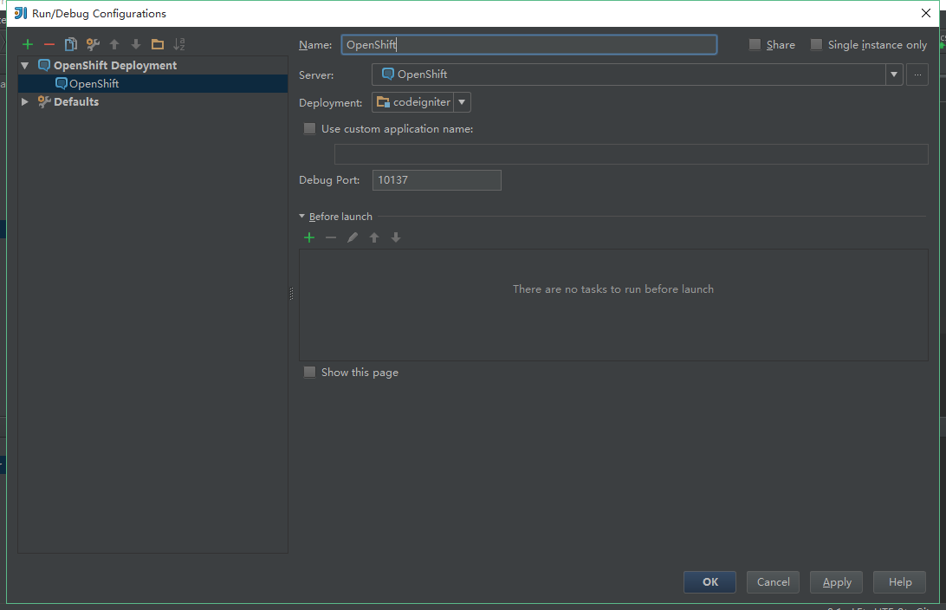Check Show this page option
Image resolution: width=946 pixels, height=610 pixels.
pos(309,373)
